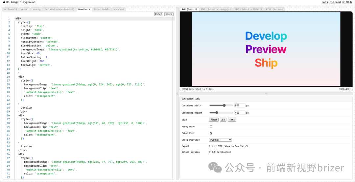The height and width of the screenshot is (182, 355).
Task: Click the rendered Develop Preview Ship image
Action: (266, 49)
